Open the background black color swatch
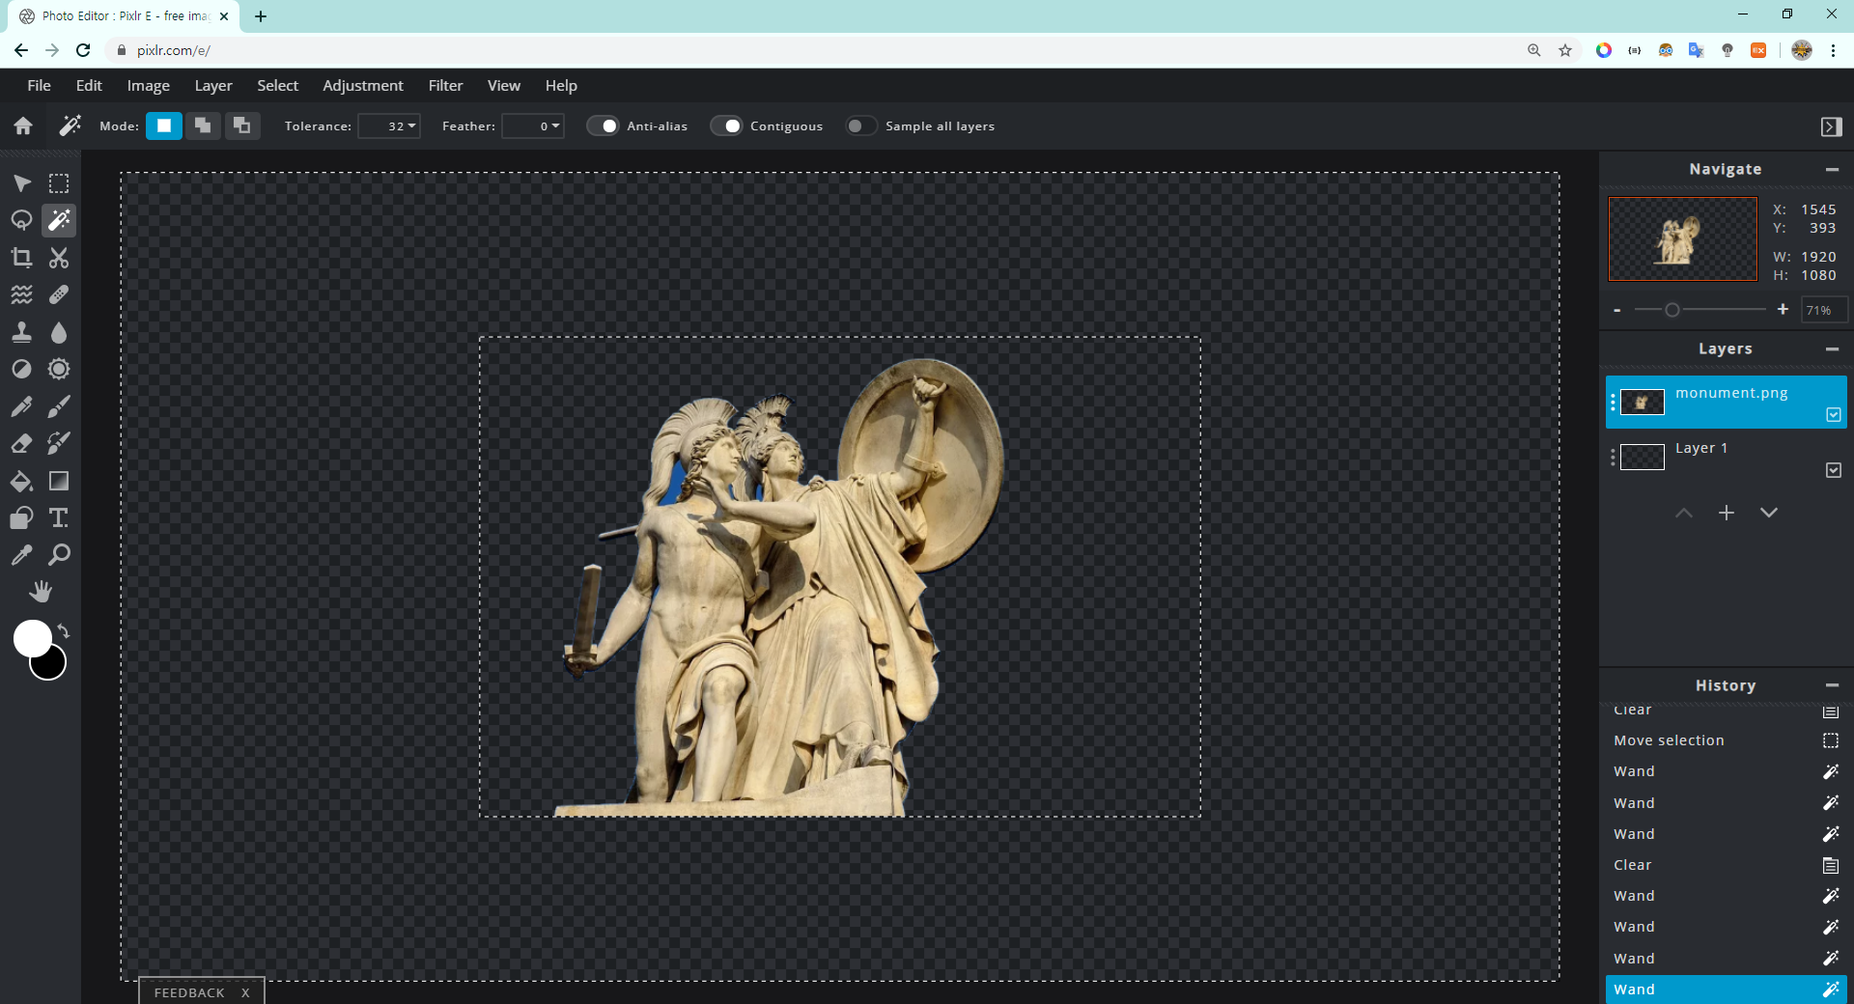The image size is (1854, 1004). [x=51, y=666]
